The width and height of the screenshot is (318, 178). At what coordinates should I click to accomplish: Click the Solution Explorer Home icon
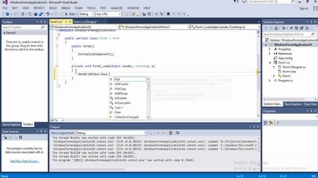coord(276,28)
